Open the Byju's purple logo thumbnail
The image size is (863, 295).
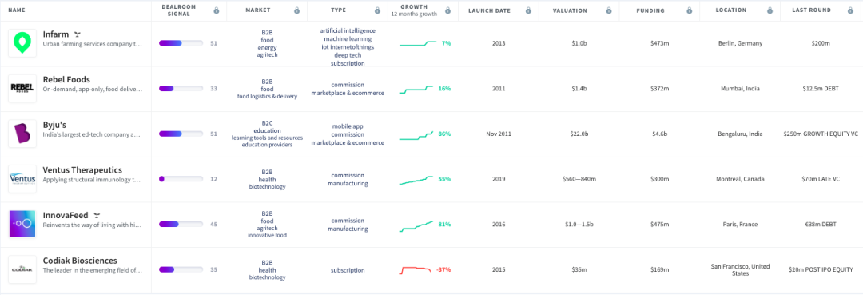[22, 134]
